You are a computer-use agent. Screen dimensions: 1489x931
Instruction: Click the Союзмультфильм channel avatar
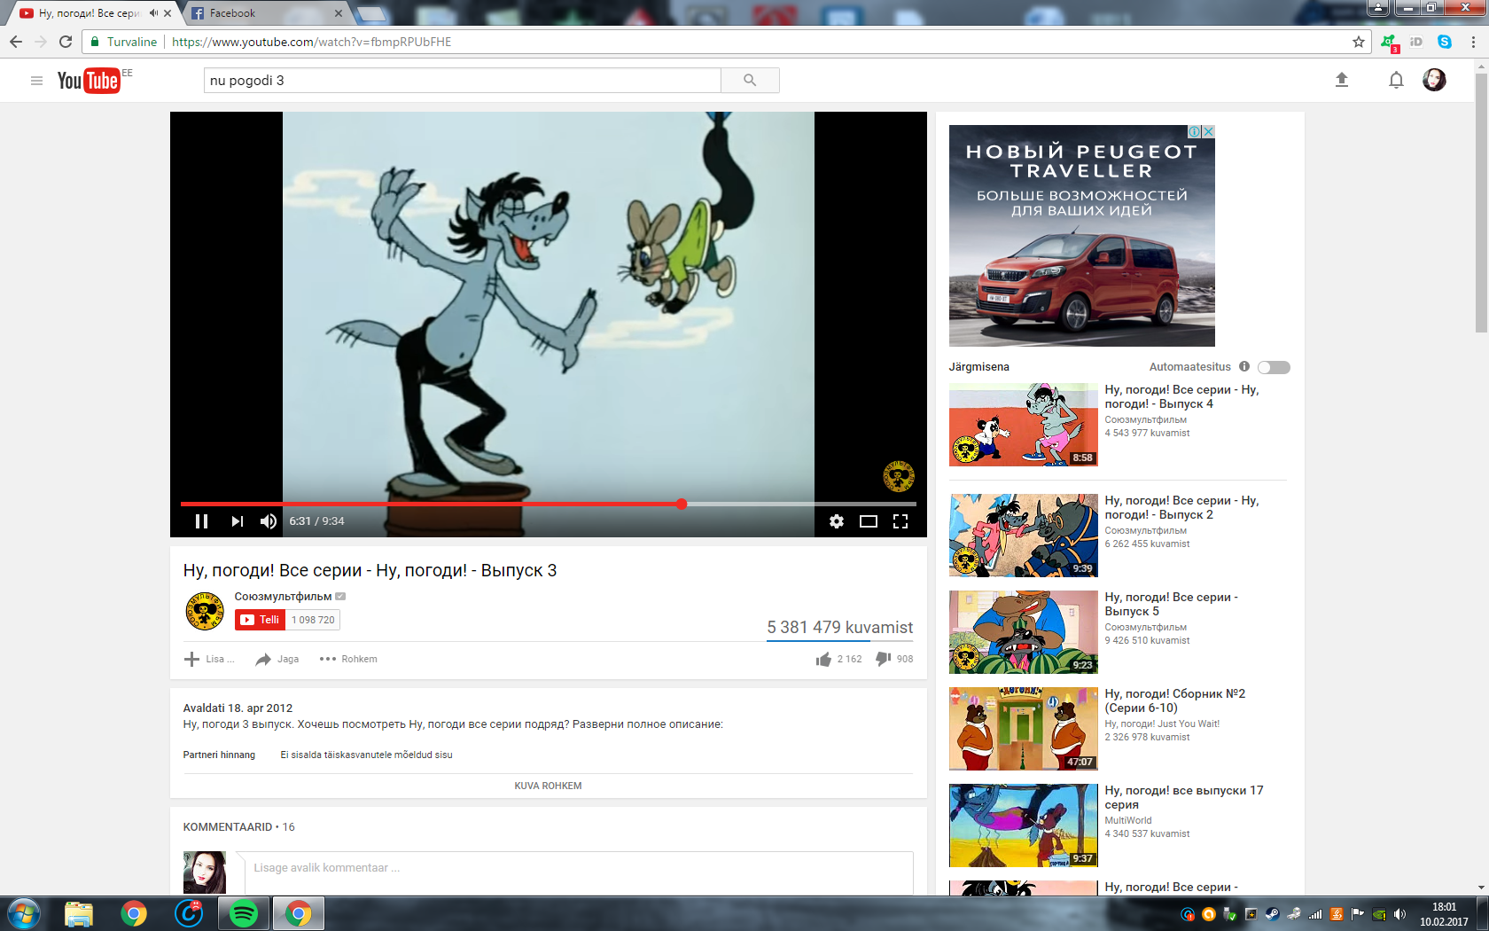click(x=205, y=611)
